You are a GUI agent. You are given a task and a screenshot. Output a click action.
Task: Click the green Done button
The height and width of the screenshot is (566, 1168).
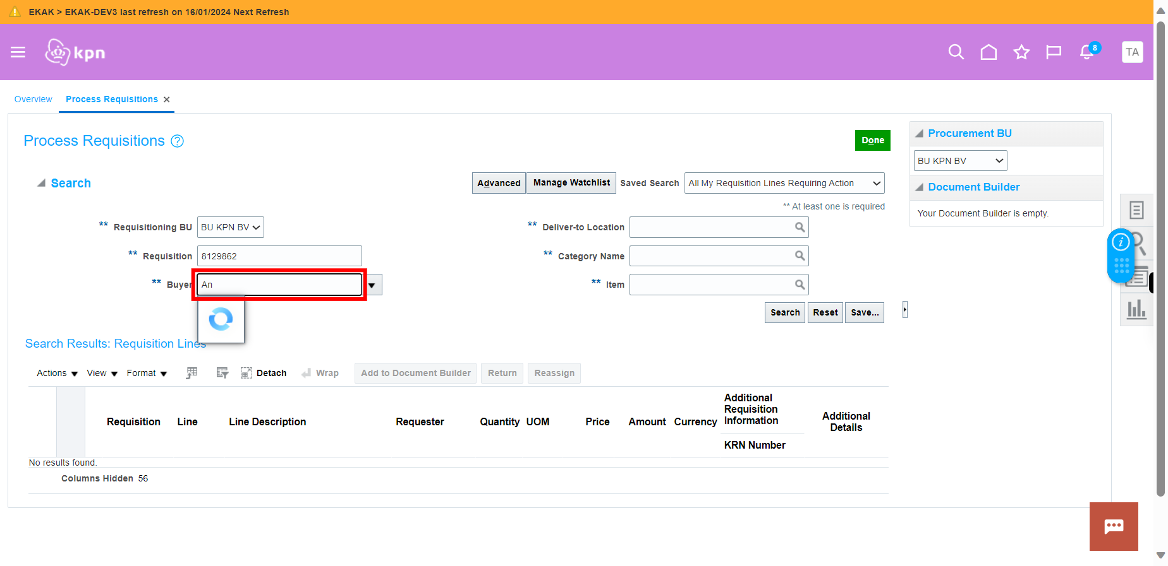[872, 140]
